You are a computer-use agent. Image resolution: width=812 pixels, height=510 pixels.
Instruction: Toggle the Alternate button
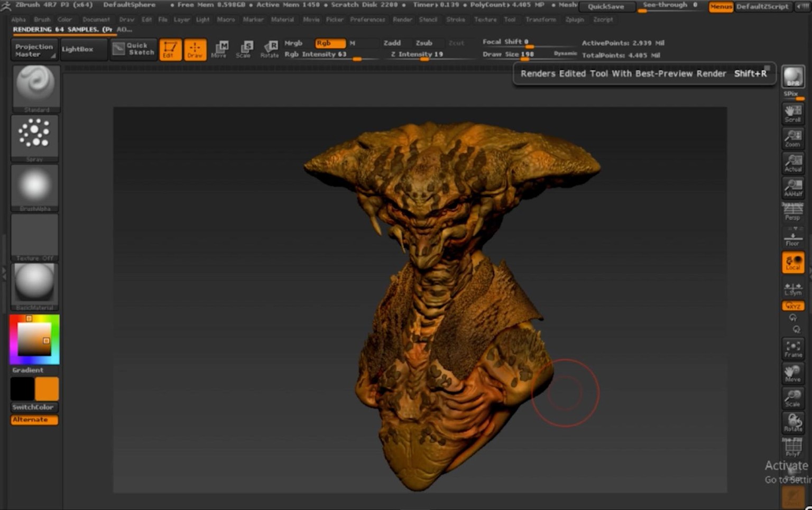point(34,420)
